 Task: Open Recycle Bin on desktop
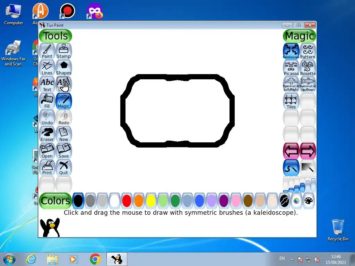(338, 230)
